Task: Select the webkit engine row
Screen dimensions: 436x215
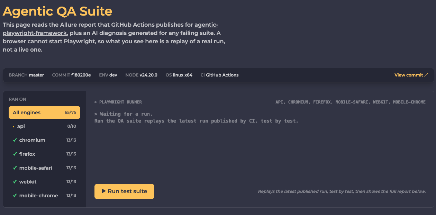Action: click(x=44, y=182)
